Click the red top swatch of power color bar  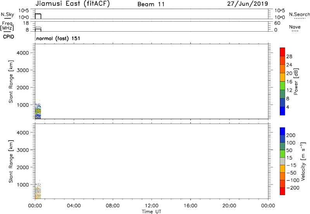pyautogui.click(x=282, y=52)
